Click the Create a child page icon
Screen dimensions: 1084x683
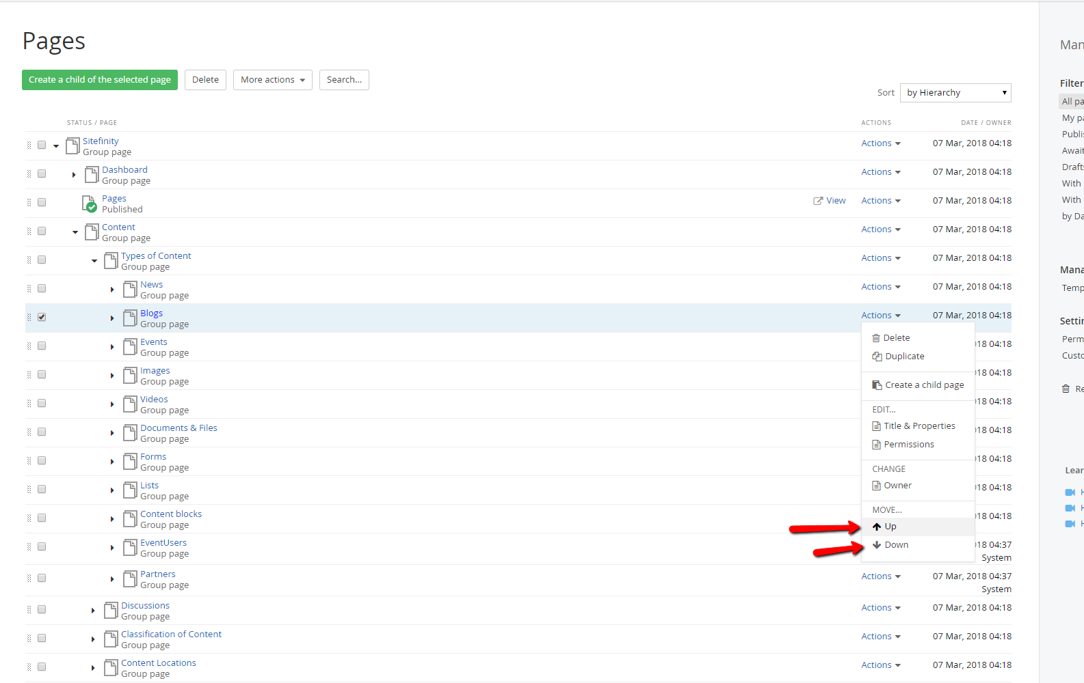[877, 385]
